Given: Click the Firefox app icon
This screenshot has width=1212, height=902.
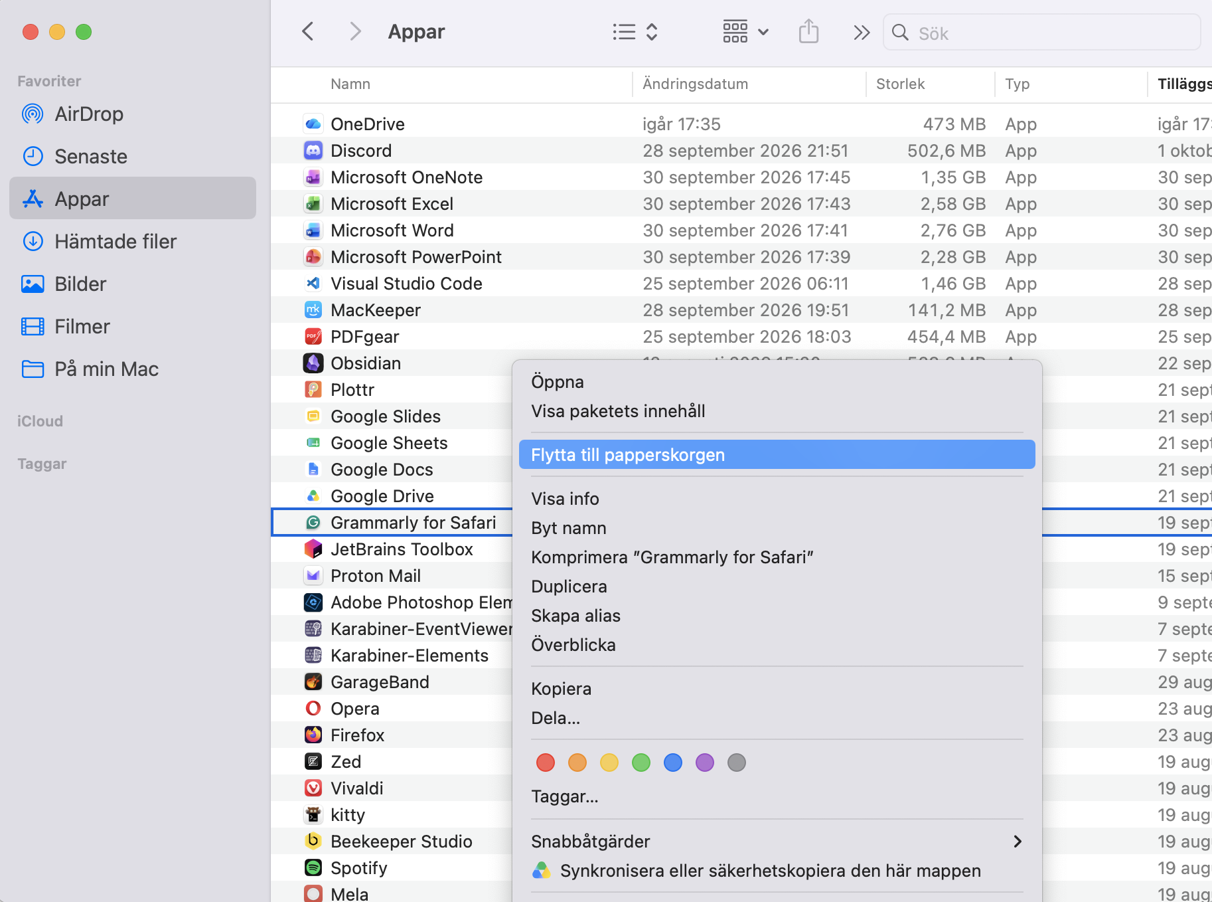Looking at the screenshot, I should tap(313, 735).
